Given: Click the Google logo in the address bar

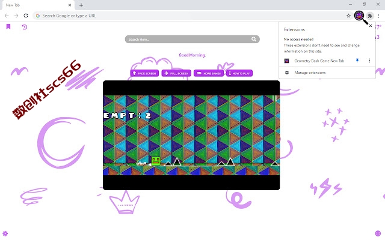Looking at the screenshot, I should click(38, 16).
